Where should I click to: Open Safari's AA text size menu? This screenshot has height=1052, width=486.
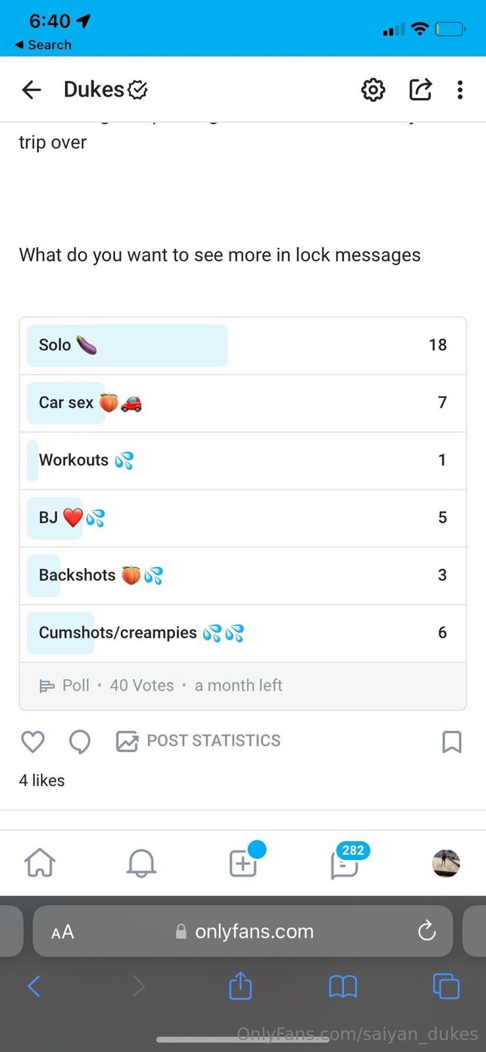tap(62, 932)
